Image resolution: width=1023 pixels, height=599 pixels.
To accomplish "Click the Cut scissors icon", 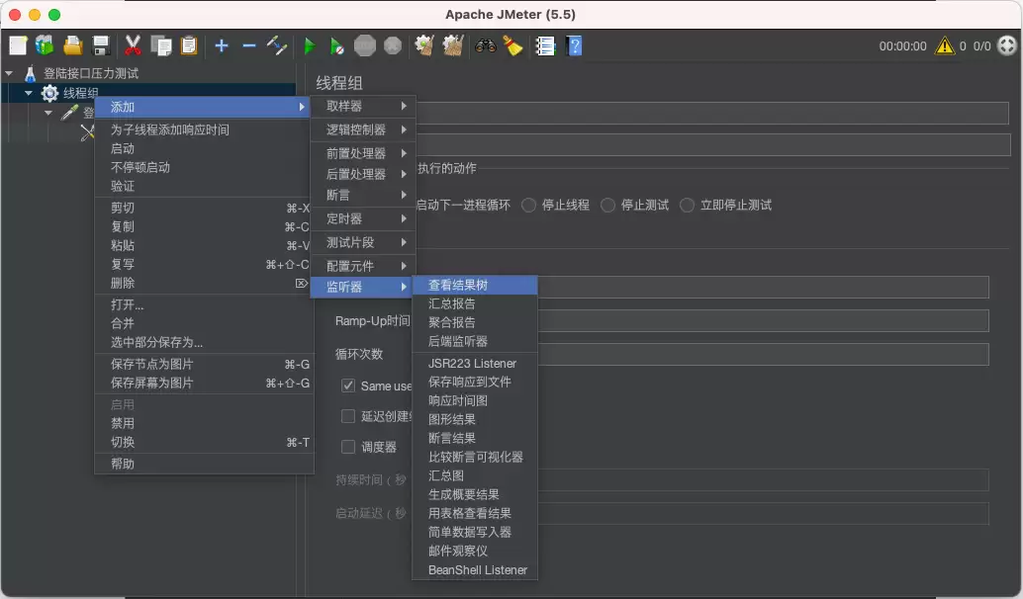I will click(x=133, y=45).
